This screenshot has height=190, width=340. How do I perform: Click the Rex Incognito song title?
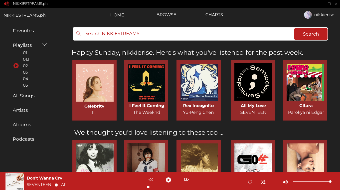click(x=198, y=106)
